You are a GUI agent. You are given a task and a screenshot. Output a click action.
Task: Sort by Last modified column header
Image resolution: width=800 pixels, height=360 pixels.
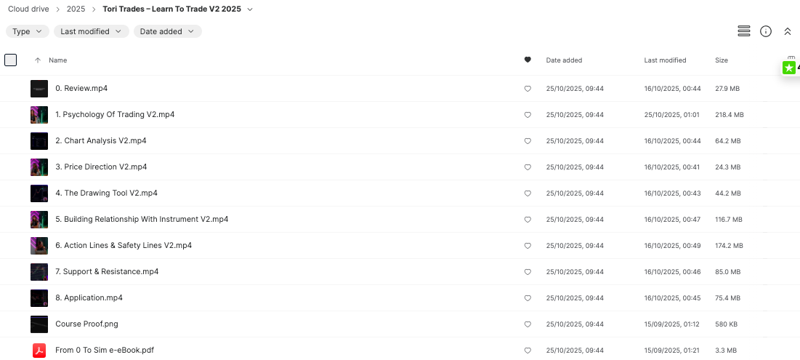coord(665,60)
